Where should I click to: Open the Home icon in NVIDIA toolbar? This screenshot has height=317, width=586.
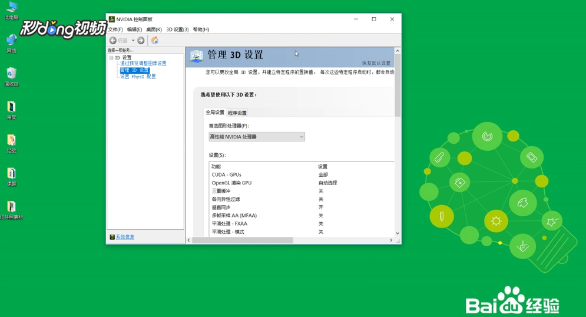click(155, 41)
